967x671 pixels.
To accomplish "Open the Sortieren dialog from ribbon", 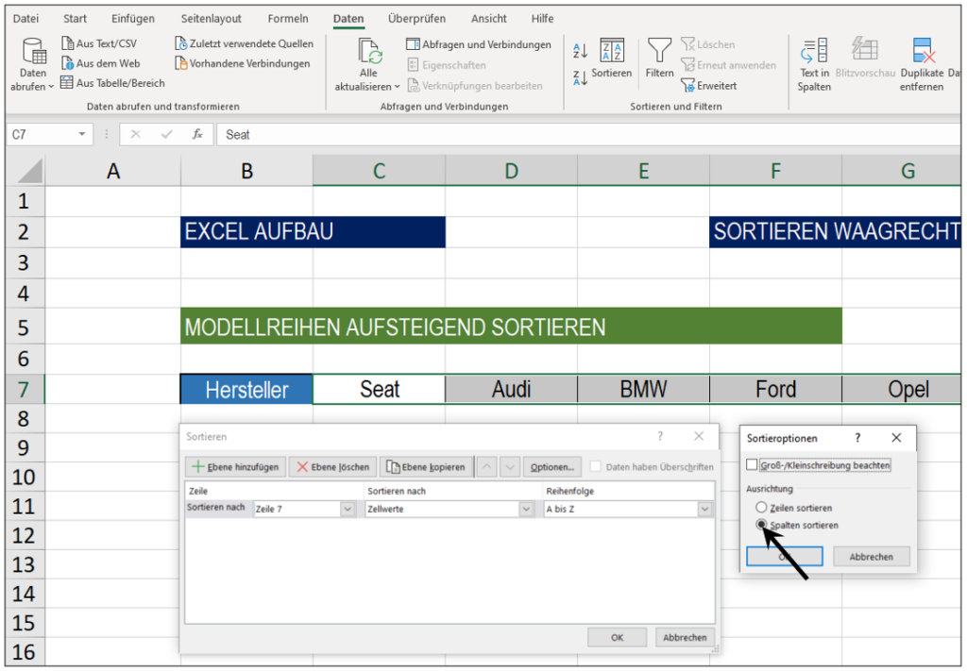I will tap(612, 59).
